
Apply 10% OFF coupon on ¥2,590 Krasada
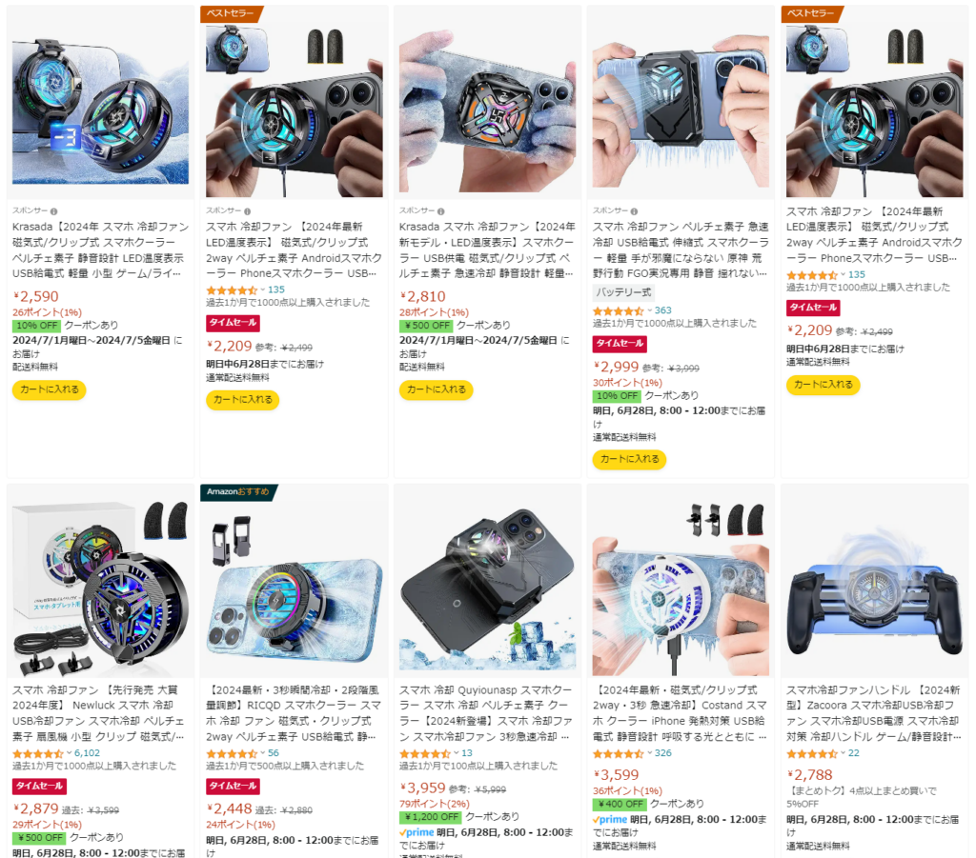click(37, 325)
